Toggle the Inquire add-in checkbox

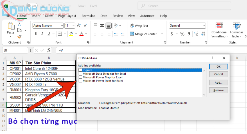click(81, 70)
